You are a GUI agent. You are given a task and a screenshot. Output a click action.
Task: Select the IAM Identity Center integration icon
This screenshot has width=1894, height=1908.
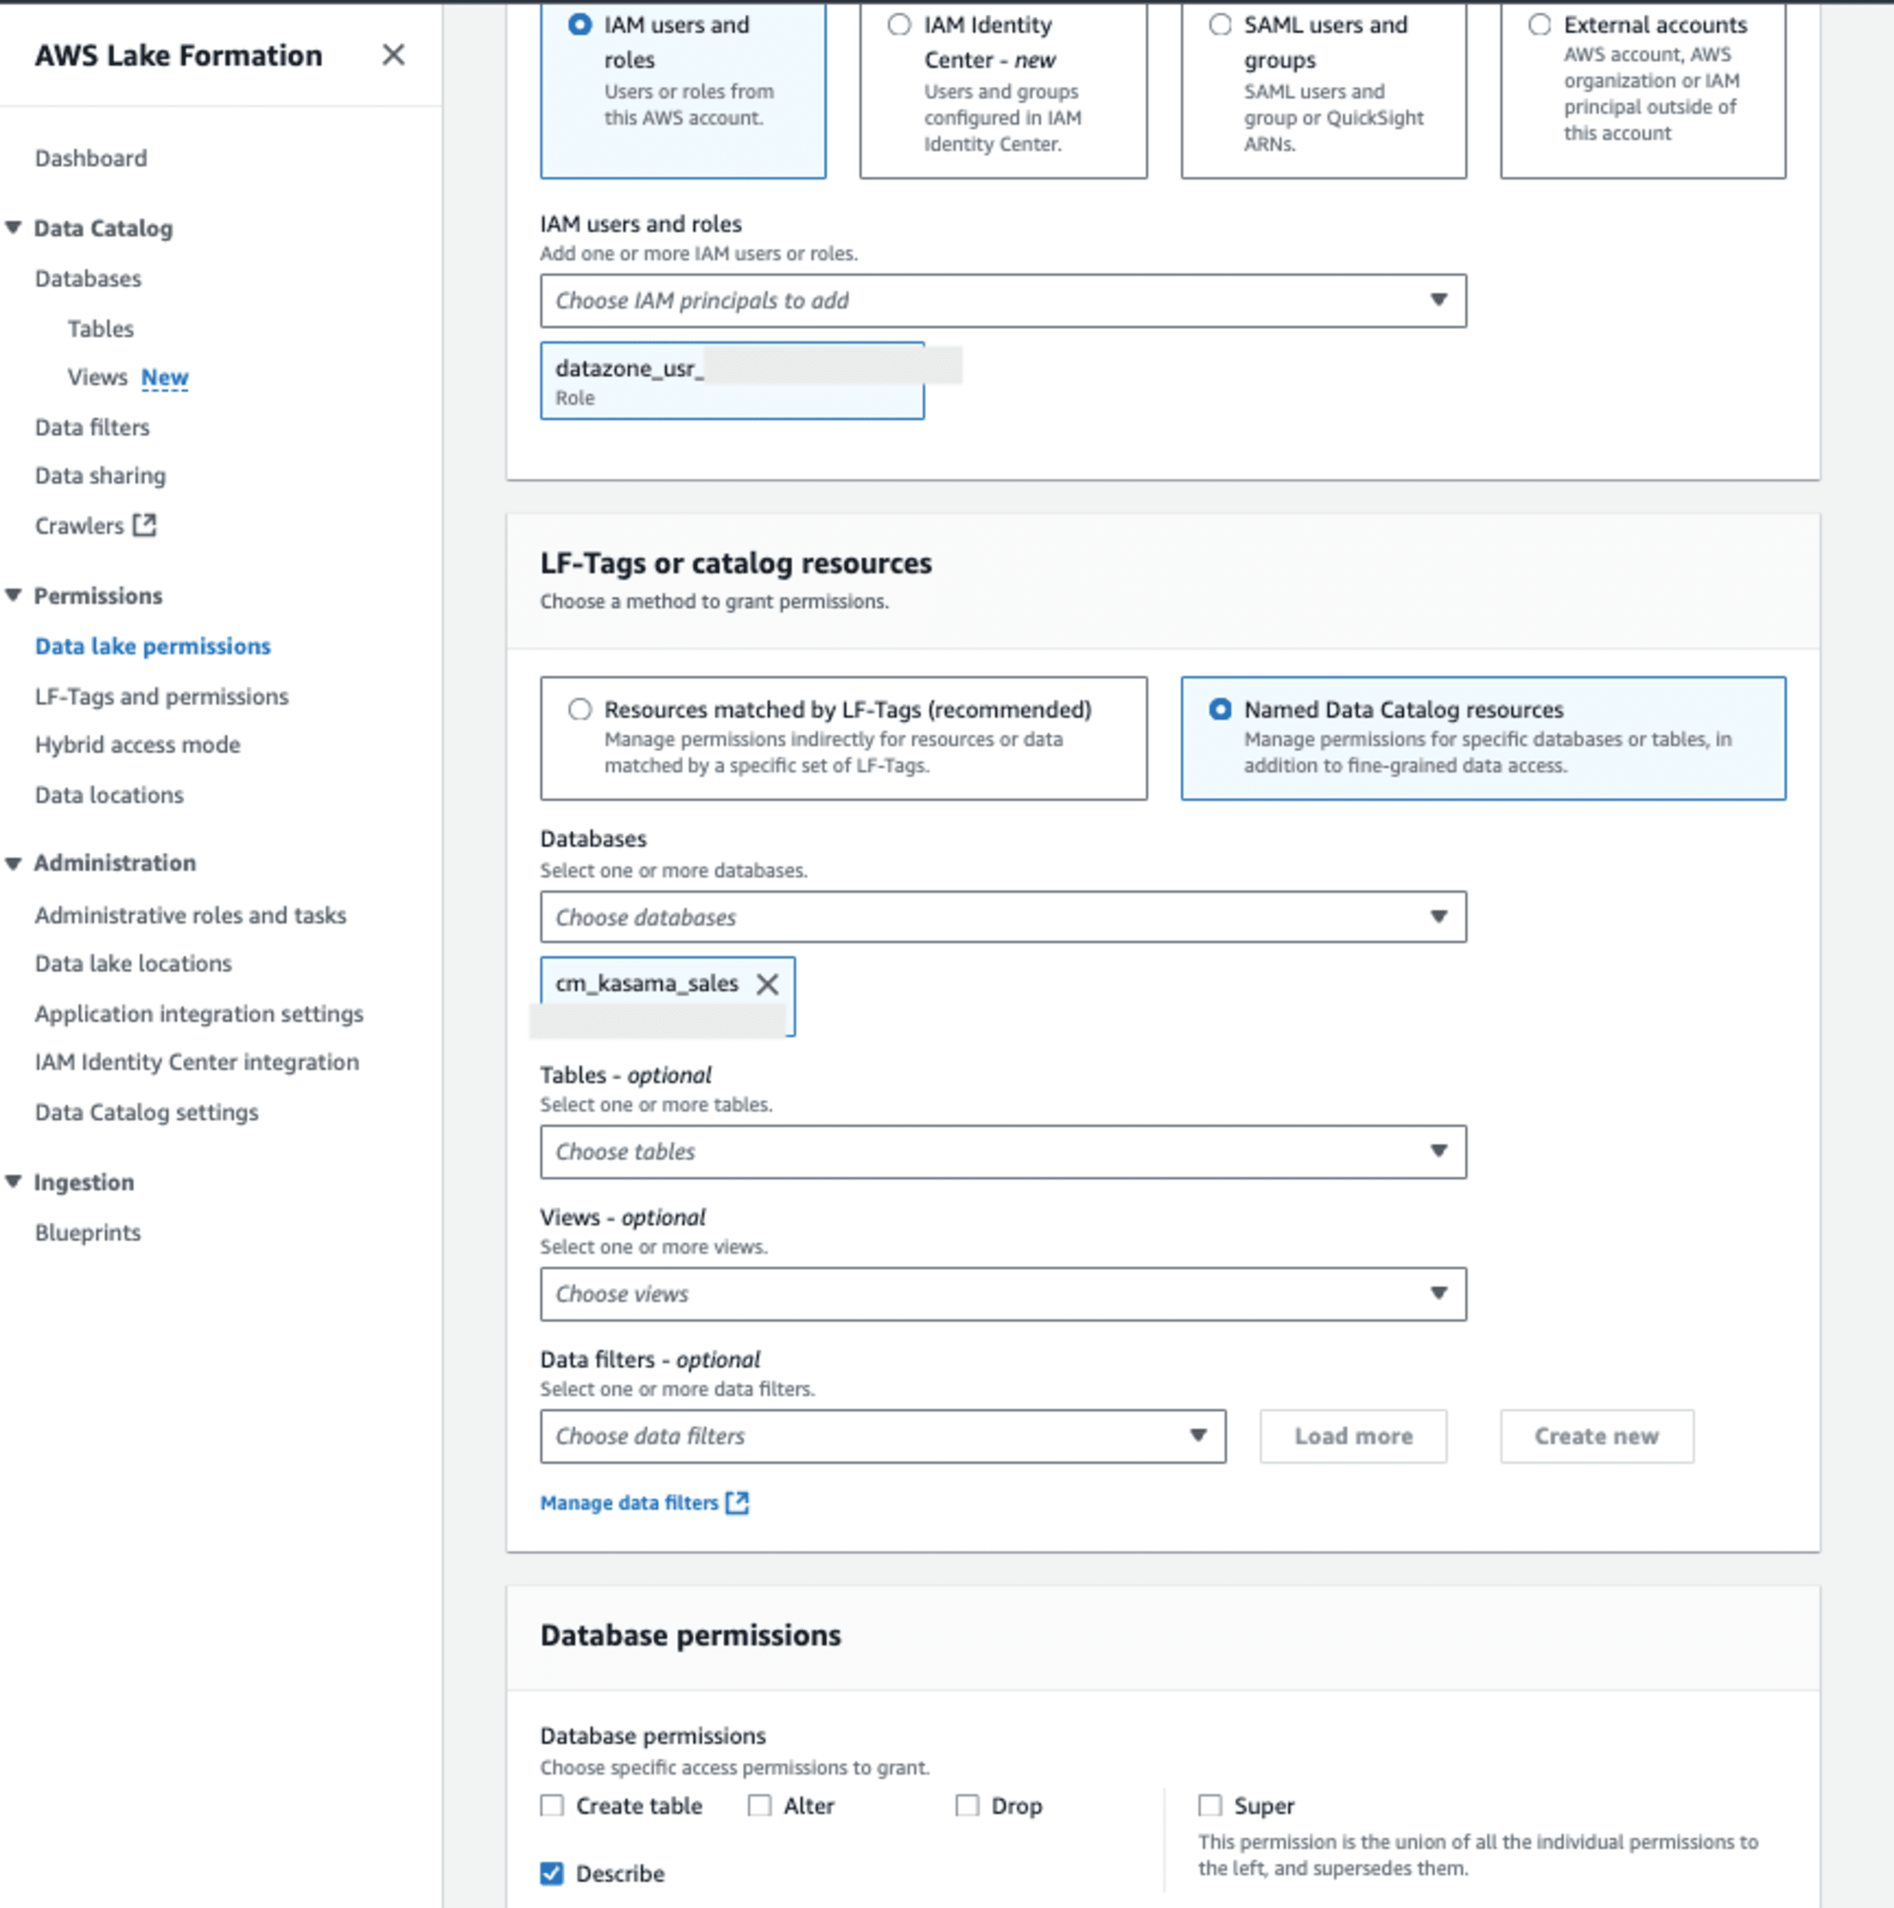(x=196, y=1058)
